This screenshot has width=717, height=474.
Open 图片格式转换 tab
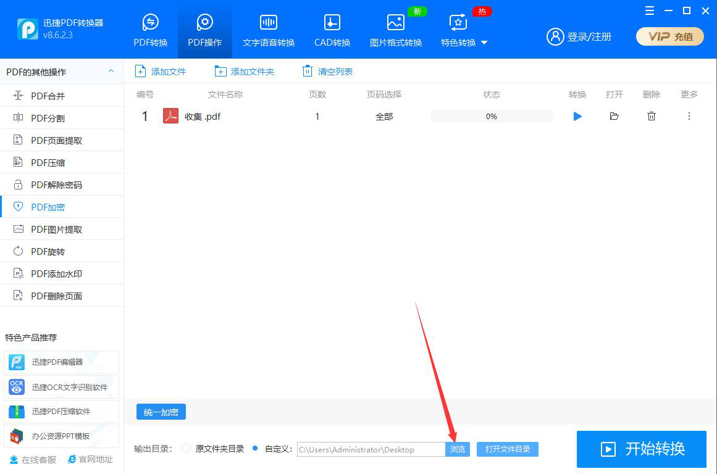pos(395,30)
